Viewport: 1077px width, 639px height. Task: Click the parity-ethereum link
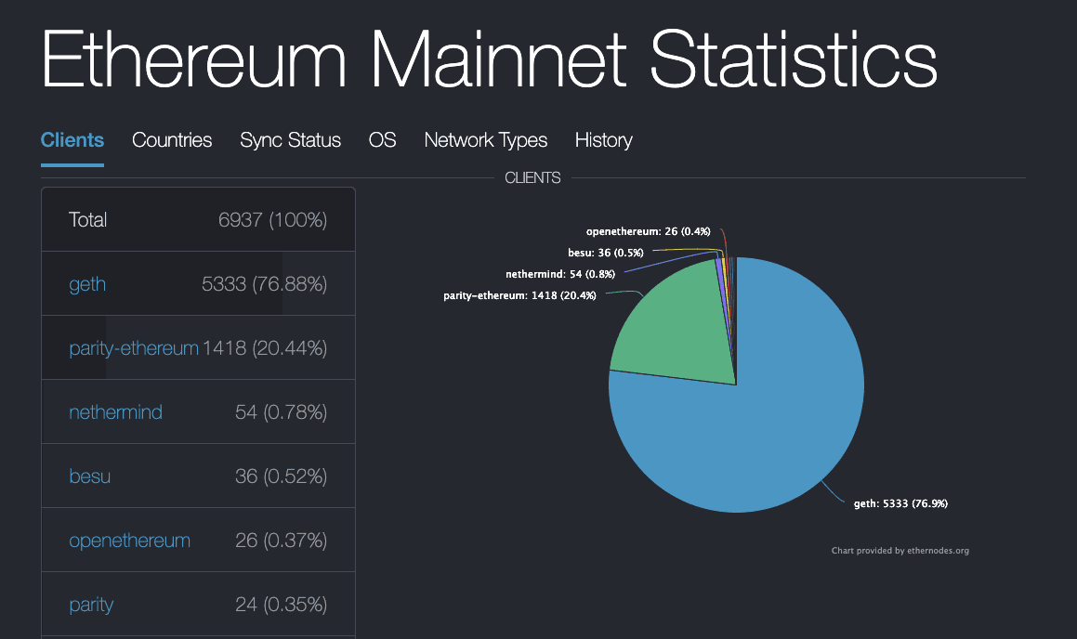[x=133, y=347]
